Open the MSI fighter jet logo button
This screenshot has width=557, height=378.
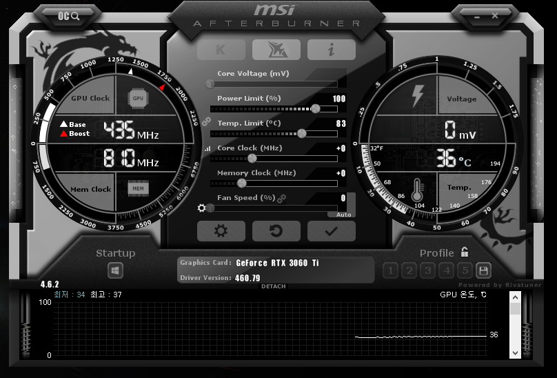coord(276,50)
